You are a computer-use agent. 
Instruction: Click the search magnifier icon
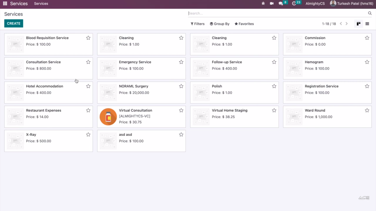point(370,13)
